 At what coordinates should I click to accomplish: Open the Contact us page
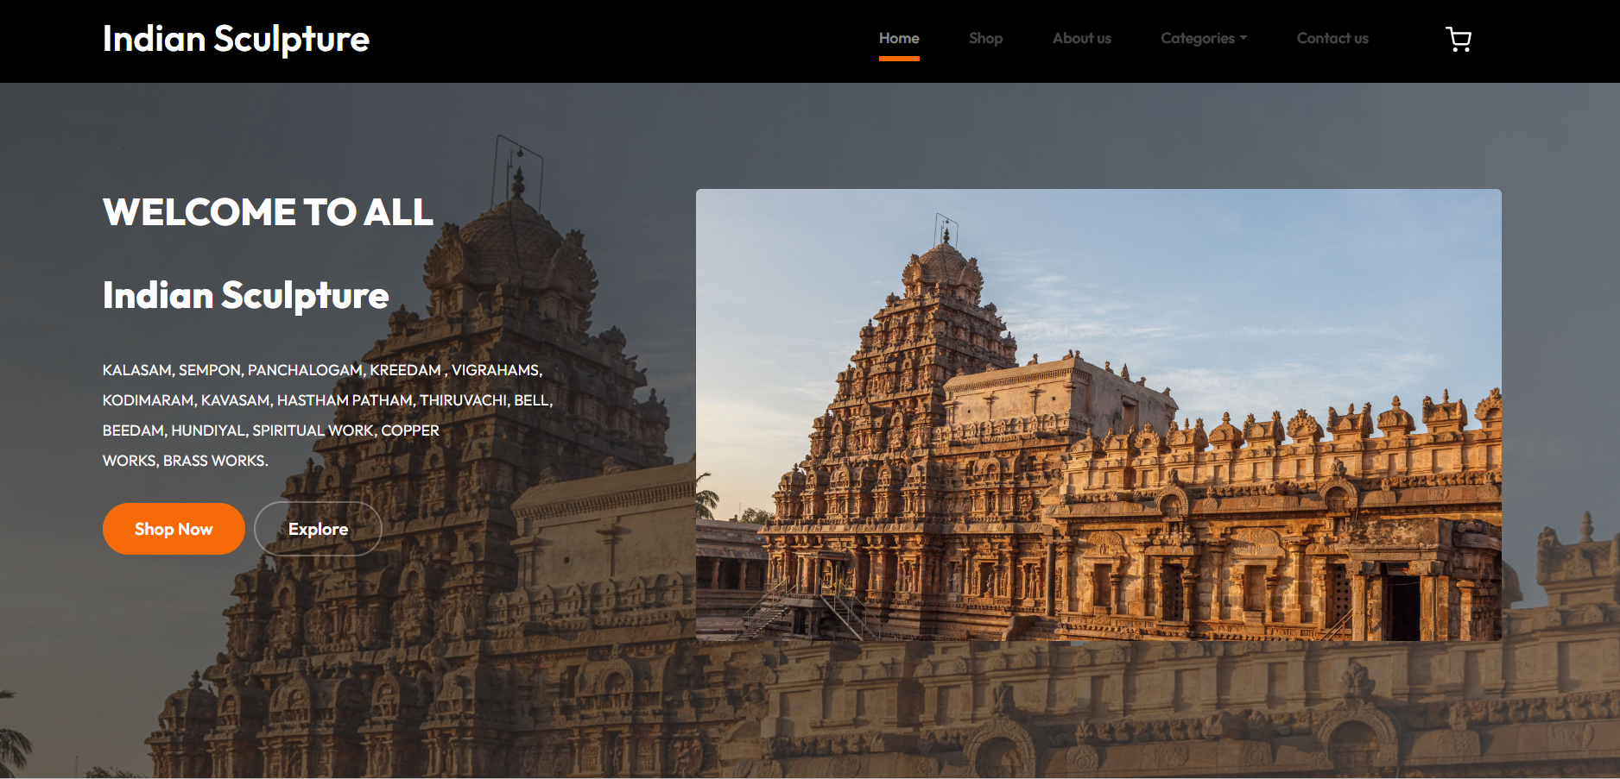1332,38
